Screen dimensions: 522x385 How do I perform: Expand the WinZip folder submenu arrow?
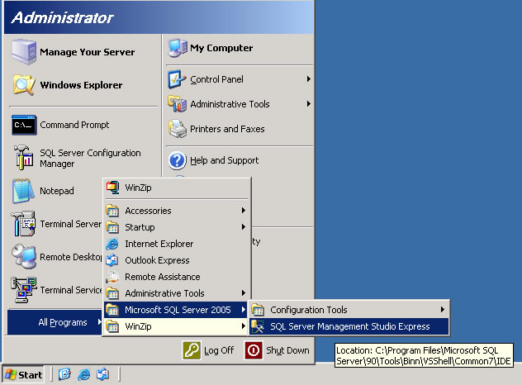point(244,326)
